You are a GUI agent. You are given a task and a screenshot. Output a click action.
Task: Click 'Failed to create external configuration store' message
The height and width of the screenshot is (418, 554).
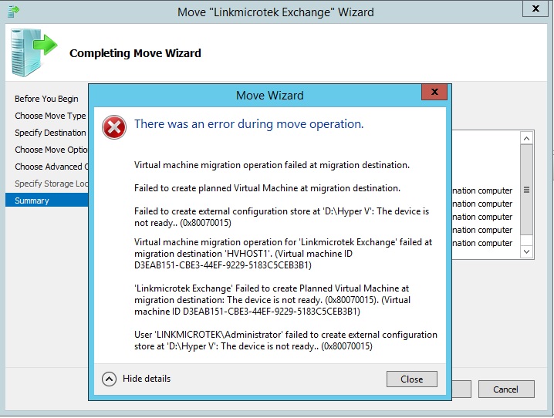[282, 217]
